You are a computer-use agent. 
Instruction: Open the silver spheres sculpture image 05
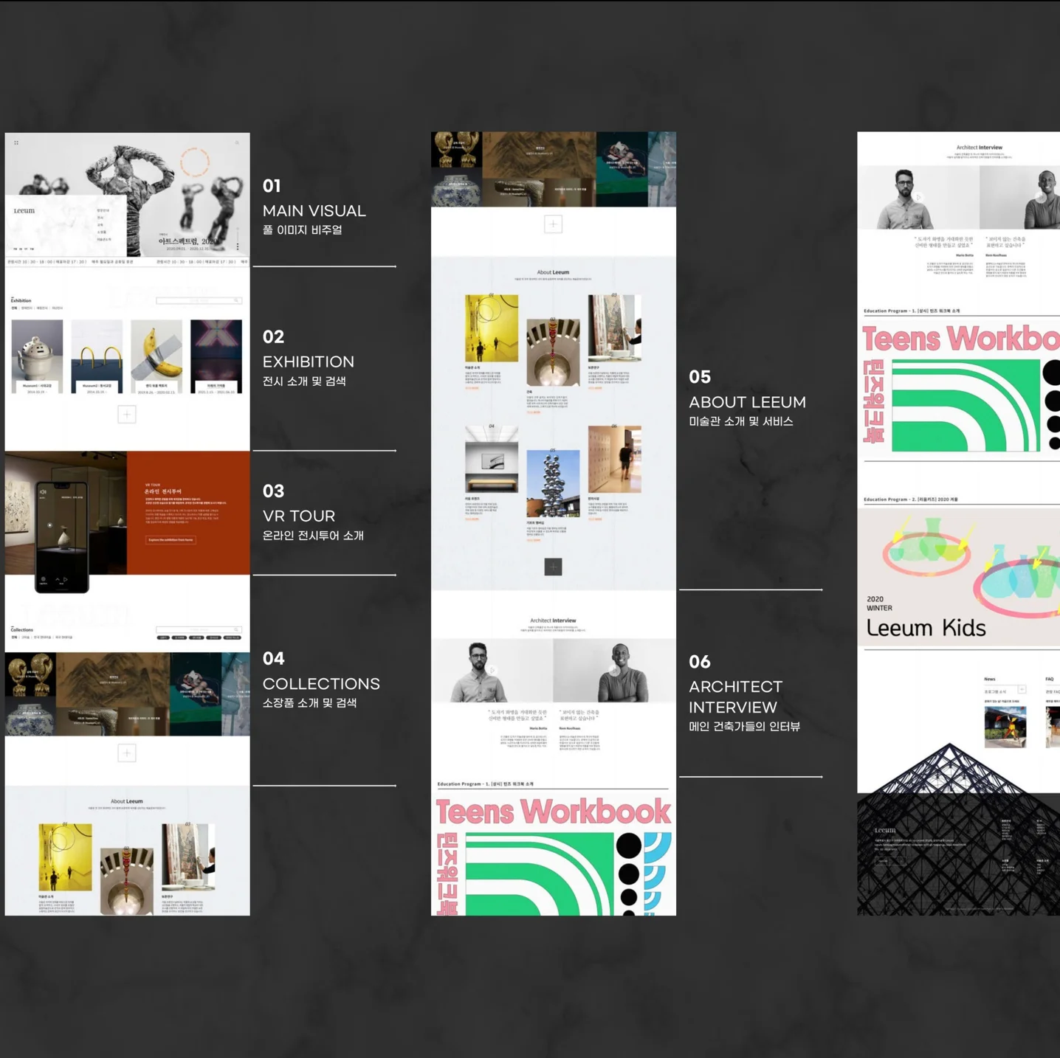[x=553, y=483]
